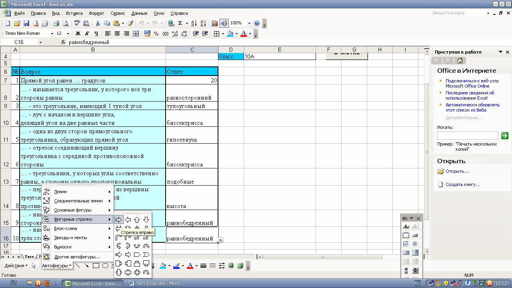Open the Создать книгу… link
The height and width of the screenshot is (288, 512).
[463, 184]
